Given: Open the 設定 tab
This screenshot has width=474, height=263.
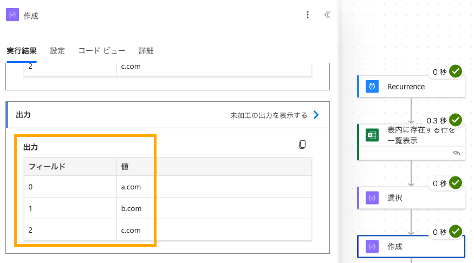Looking at the screenshot, I should 57,51.
